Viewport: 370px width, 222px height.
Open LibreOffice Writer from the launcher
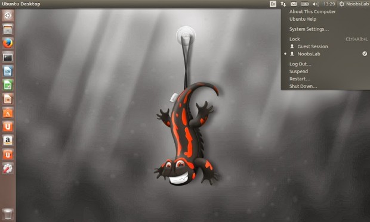point(8,71)
